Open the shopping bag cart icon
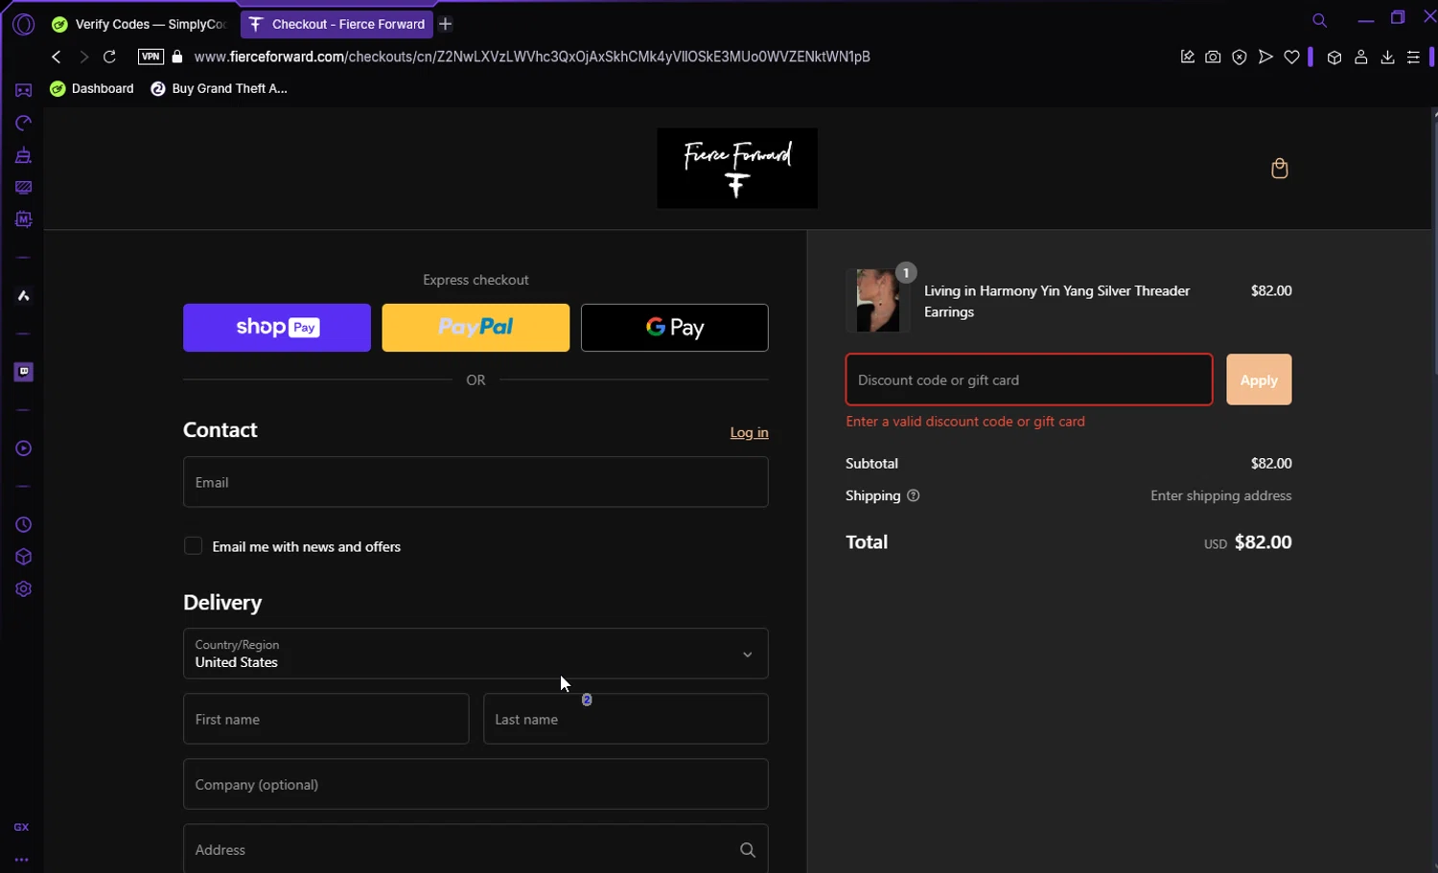Image resolution: width=1438 pixels, height=873 pixels. 1279,169
